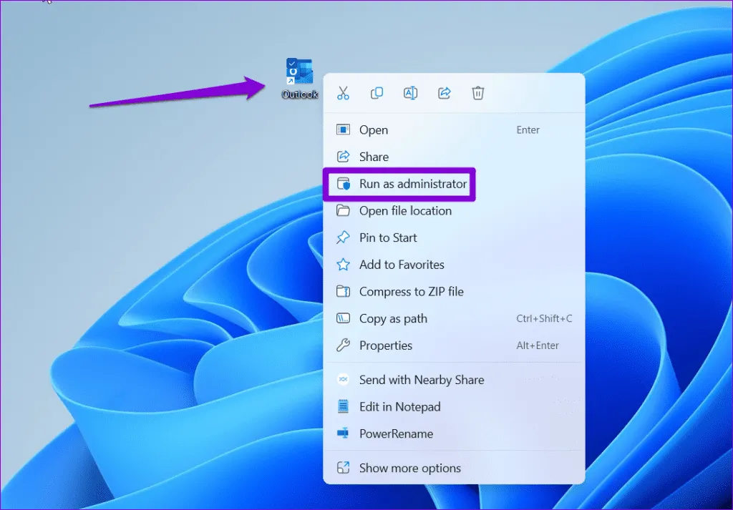
Task: Choose Open from the context menu
Action: (x=374, y=130)
